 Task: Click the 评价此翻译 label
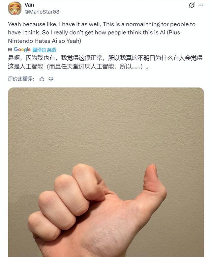[21, 79]
